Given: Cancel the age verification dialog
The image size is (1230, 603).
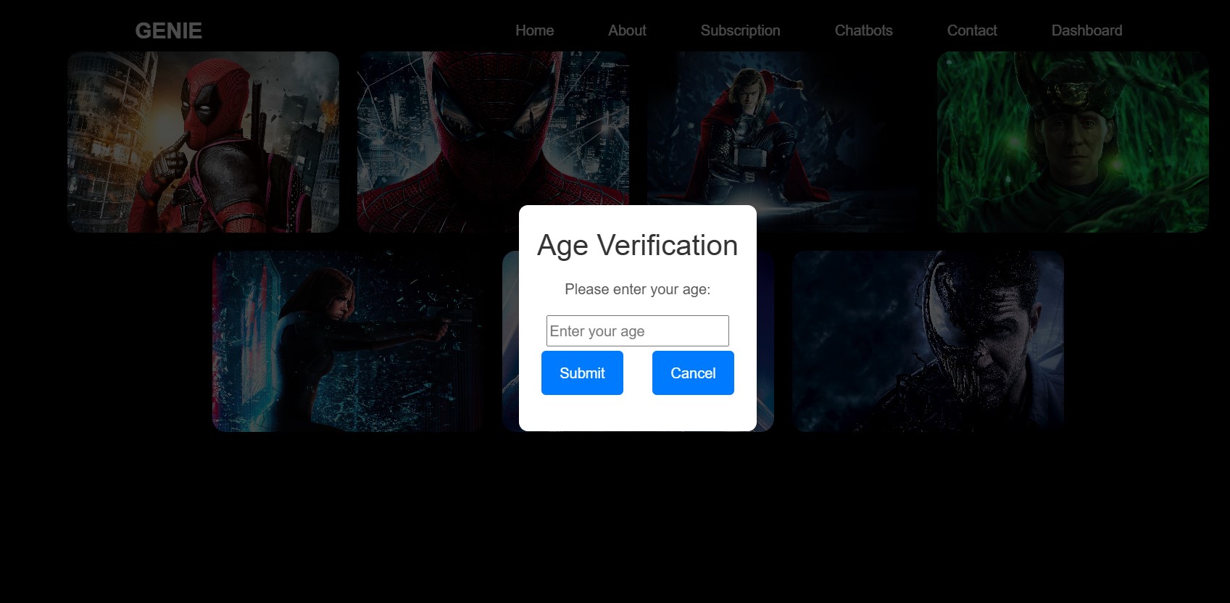Looking at the screenshot, I should click(x=693, y=373).
